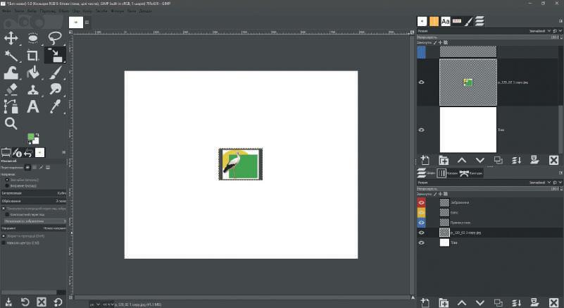The image size is (564, 308).
Task: Delete the layer in lower layers dock
Action: click(x=554, y=303)
